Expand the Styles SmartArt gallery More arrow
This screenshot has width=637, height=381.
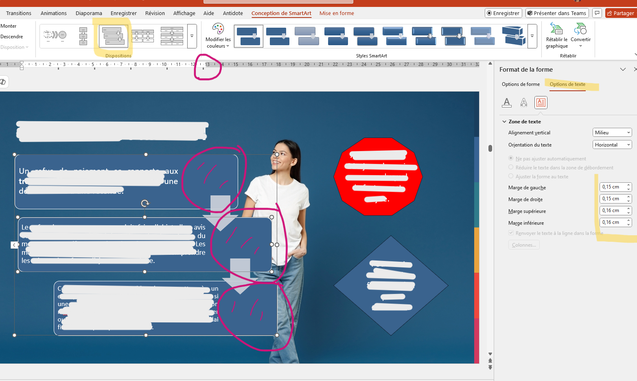coord(532,36)
